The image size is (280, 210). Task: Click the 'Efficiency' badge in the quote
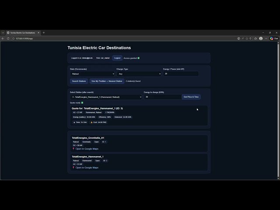tap(105, 117)
